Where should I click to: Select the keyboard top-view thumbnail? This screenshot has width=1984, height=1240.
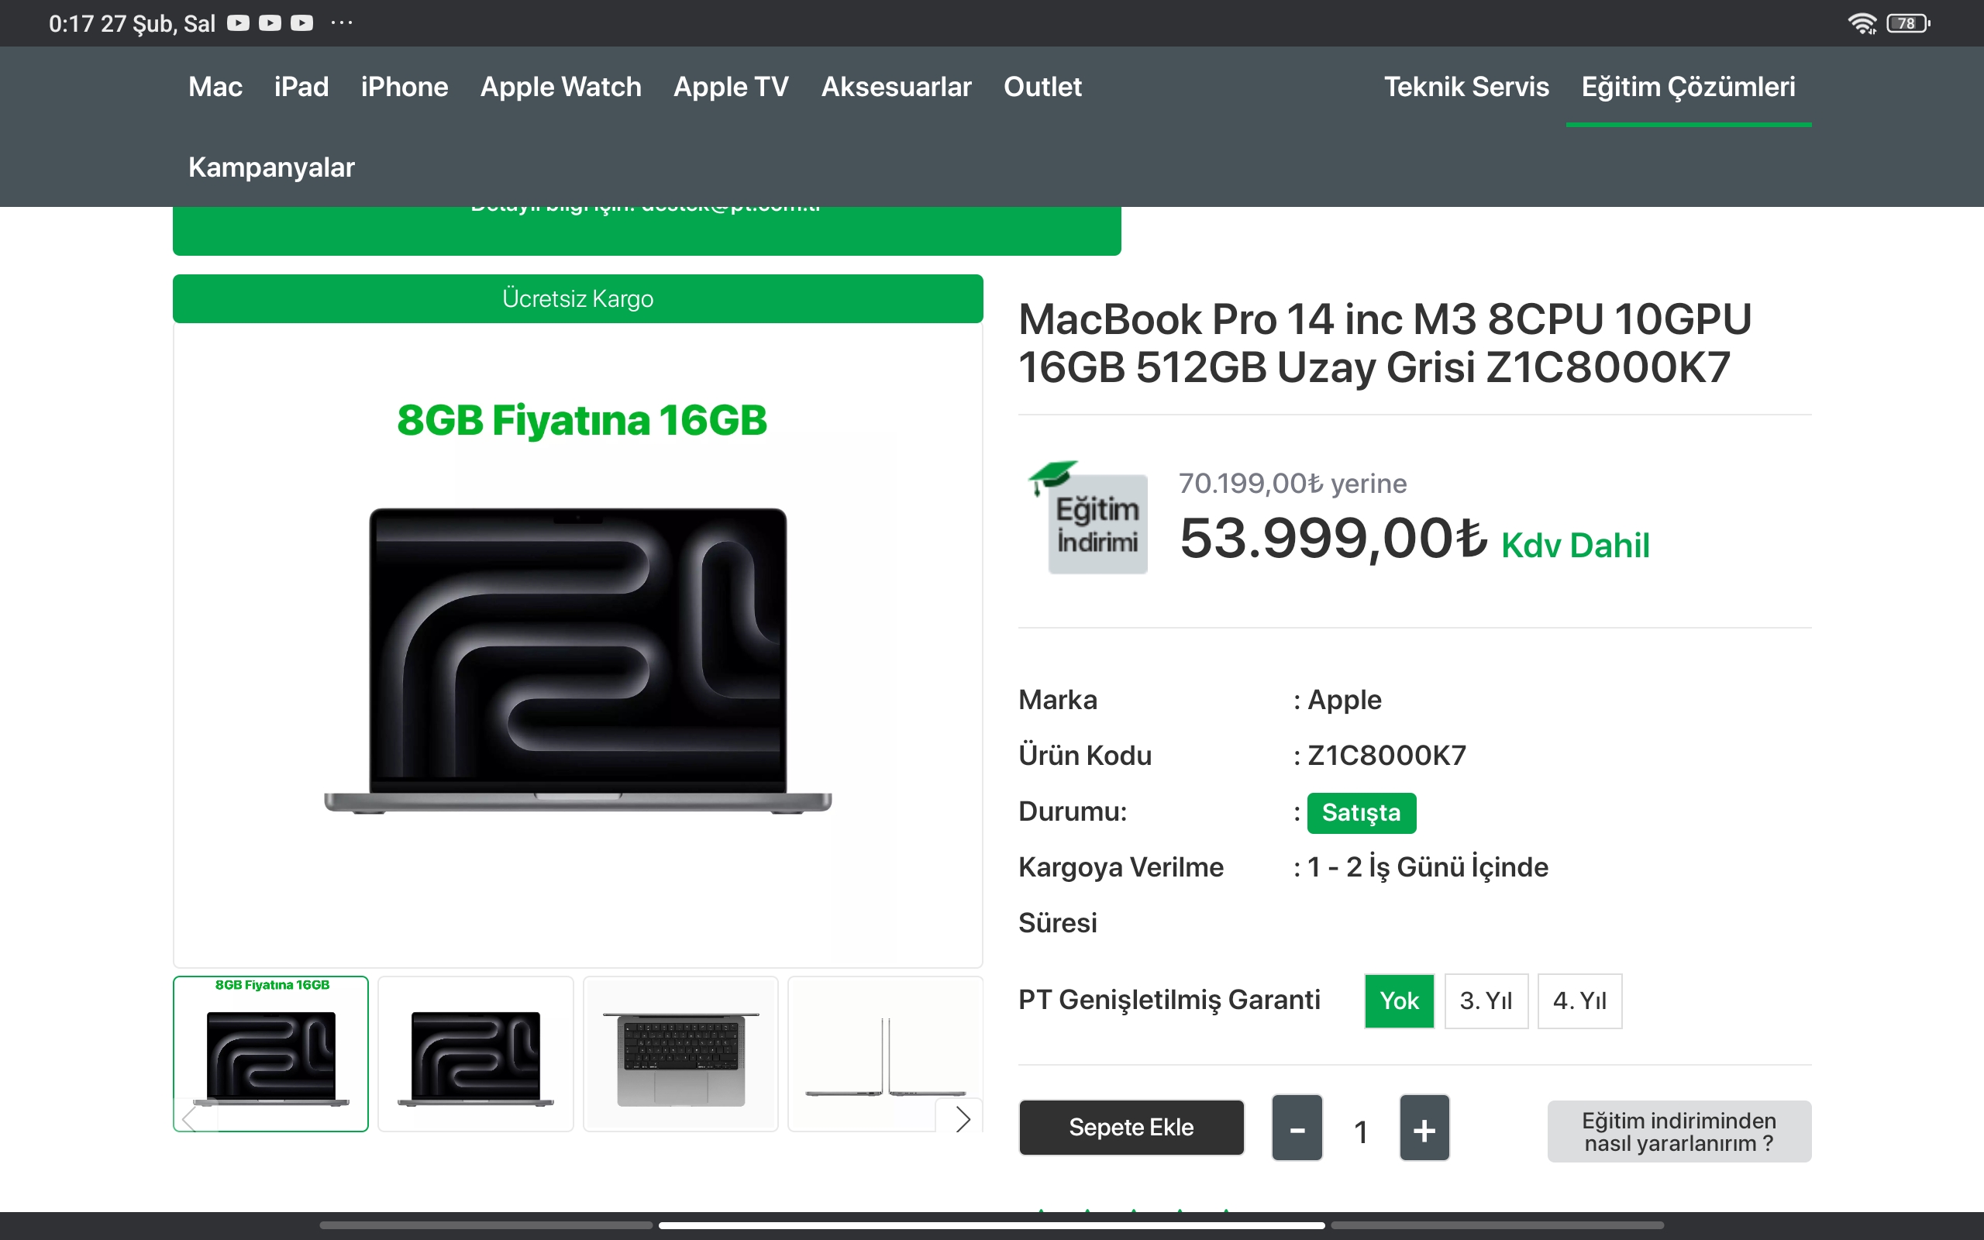pyautogui.click(x=680, y=1054)
